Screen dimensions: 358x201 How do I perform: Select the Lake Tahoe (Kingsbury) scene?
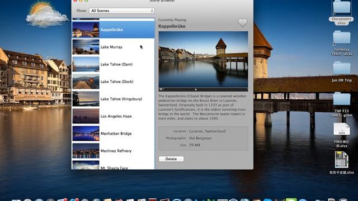[x=113, y=99]
